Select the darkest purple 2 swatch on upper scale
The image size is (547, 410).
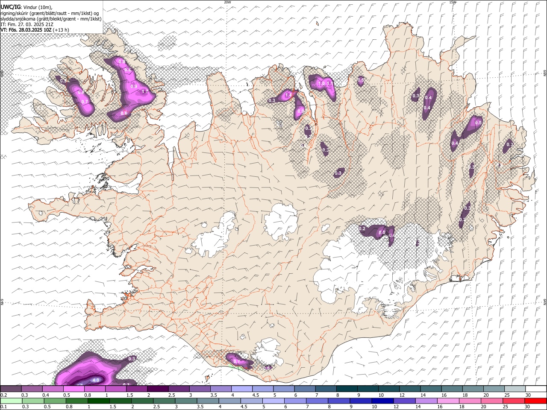[158, 389]
